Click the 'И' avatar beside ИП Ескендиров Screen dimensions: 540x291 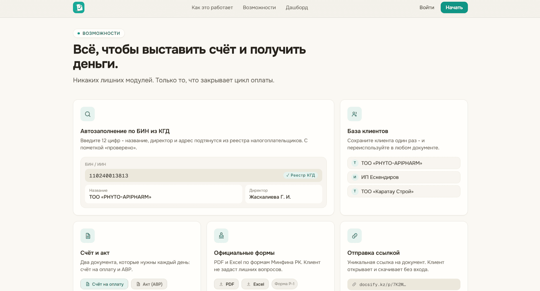[355, 177]
